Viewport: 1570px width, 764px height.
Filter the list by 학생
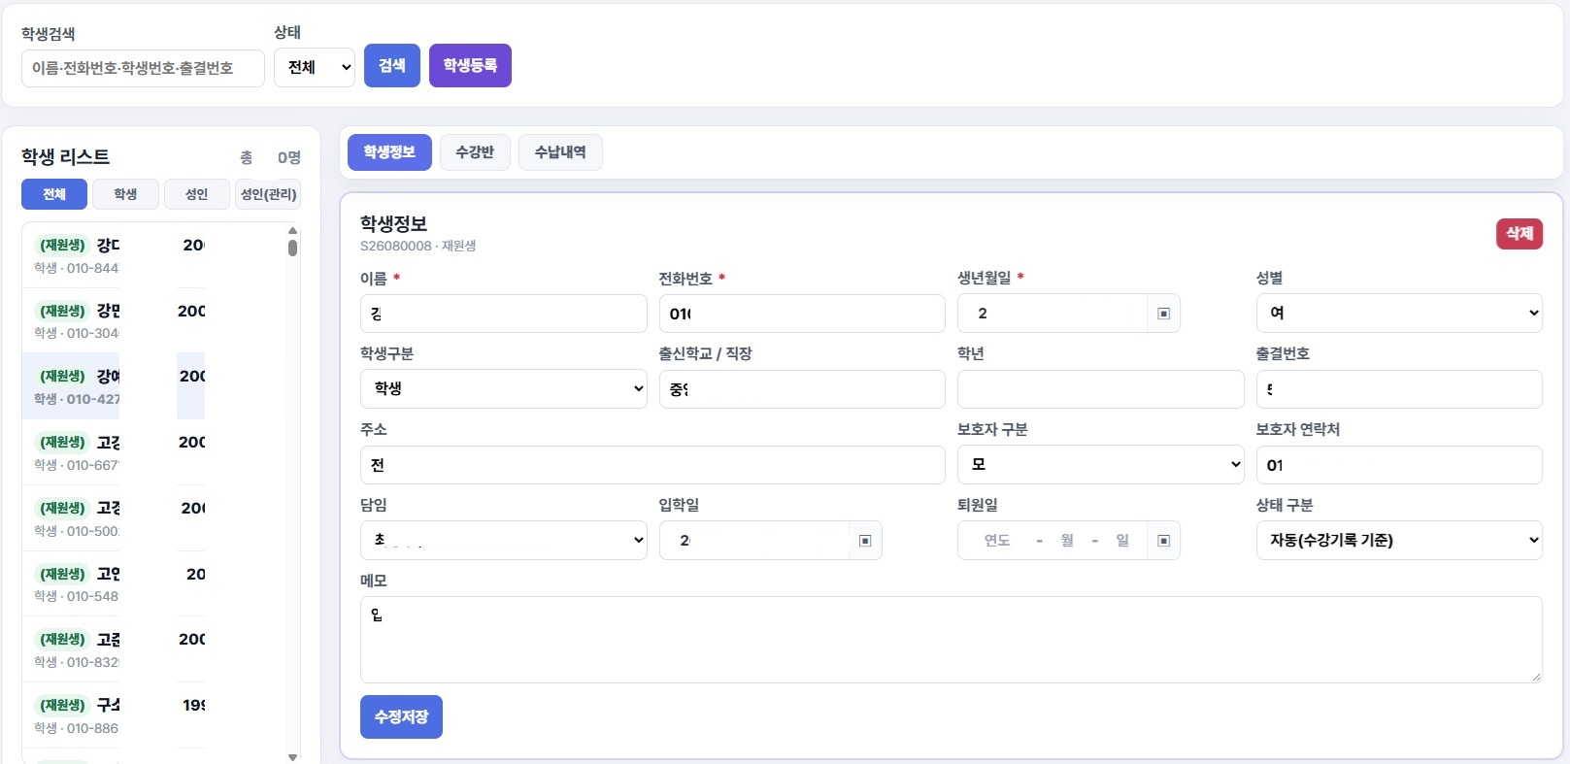[125, 194]
